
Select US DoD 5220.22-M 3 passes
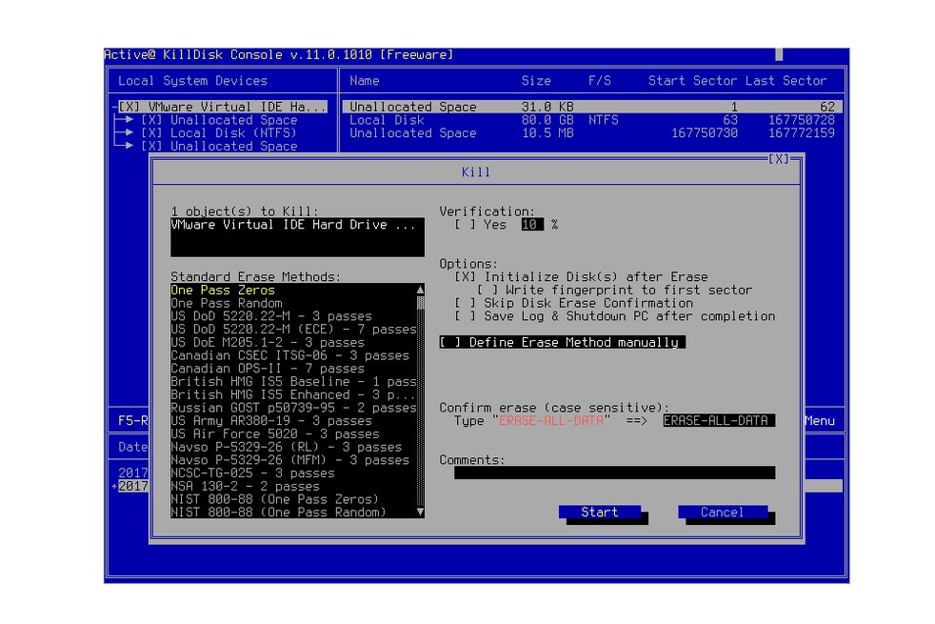(293, 317)
